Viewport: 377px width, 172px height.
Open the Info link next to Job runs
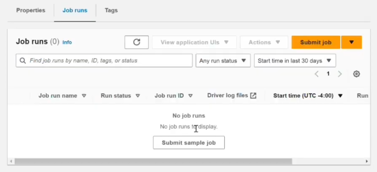[x=67, y=42]
